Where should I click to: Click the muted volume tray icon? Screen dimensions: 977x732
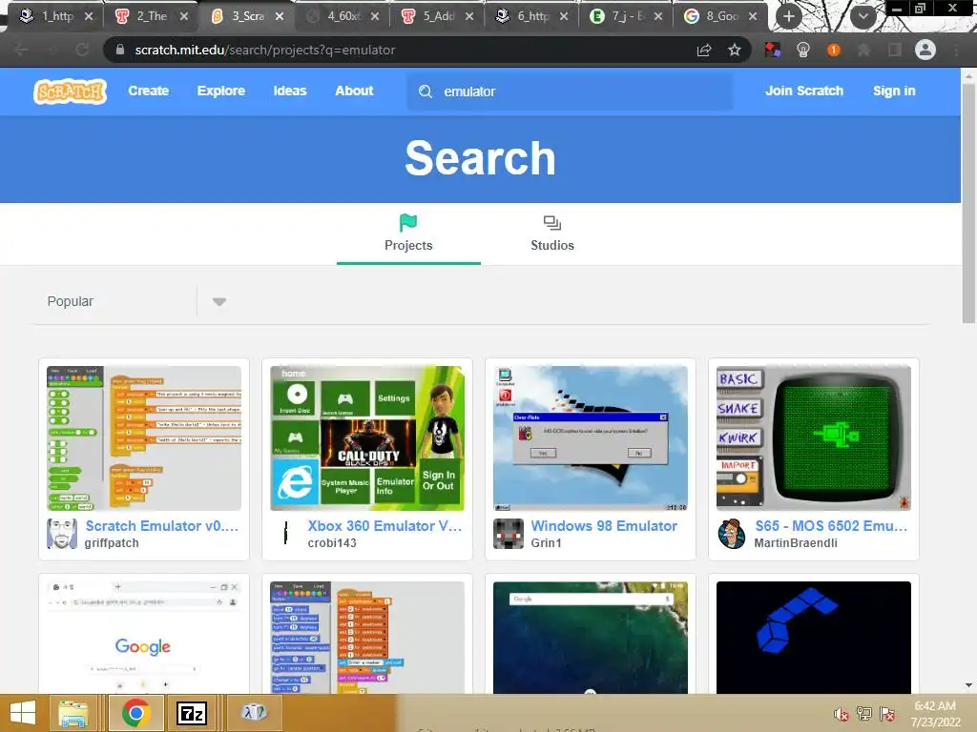point(842,714)
